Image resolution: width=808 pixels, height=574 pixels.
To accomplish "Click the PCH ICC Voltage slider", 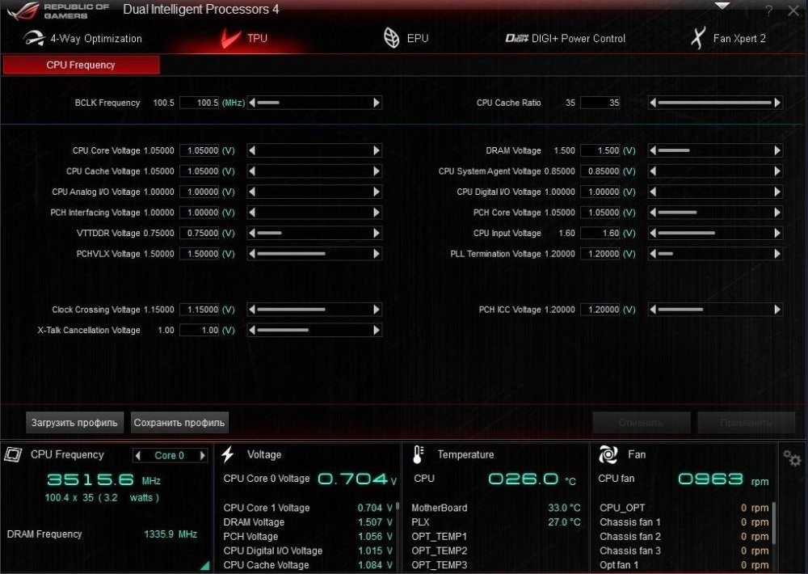I will (x=715, y=310).
